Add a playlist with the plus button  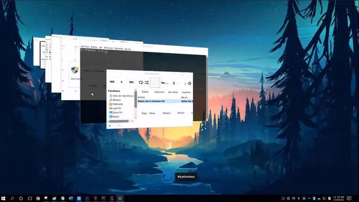coord(109,126)
